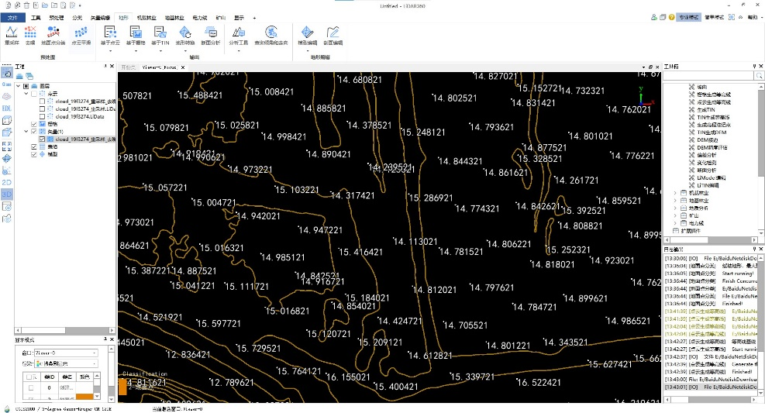
Task: Click orange classification color swatch in table
Action: 84,397
